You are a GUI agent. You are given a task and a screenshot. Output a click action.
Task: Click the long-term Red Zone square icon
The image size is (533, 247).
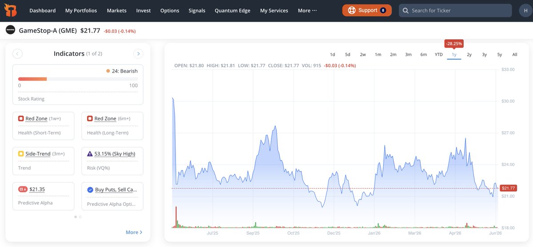point(90,119)
